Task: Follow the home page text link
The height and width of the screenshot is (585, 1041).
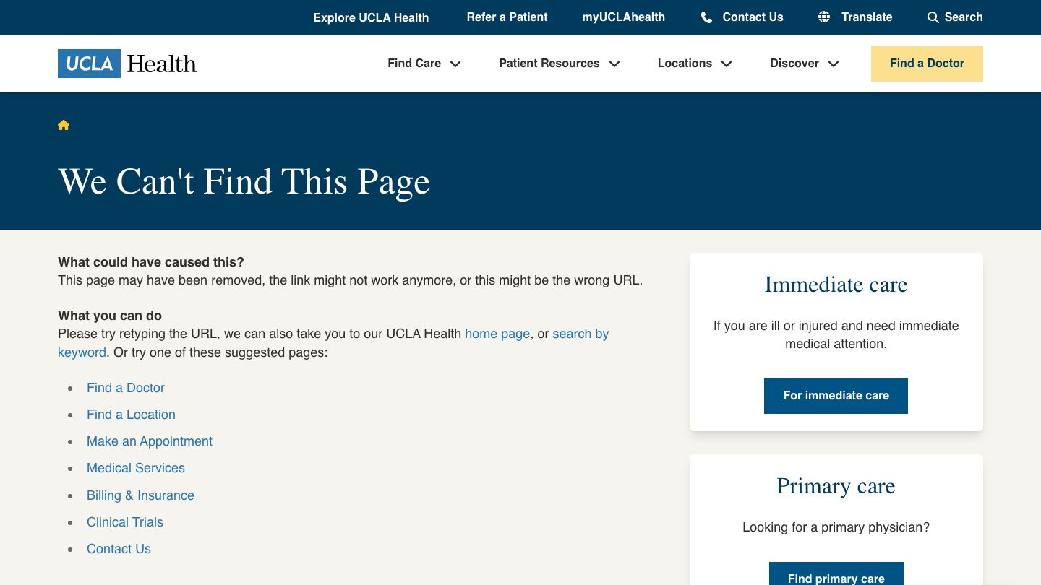Action: (497, 334)
